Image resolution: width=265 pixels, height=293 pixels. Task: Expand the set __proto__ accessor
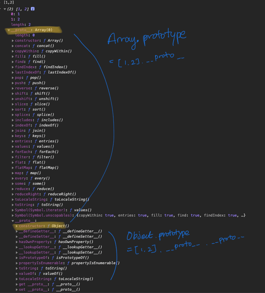pyautogui.click(x=17, y=290)
